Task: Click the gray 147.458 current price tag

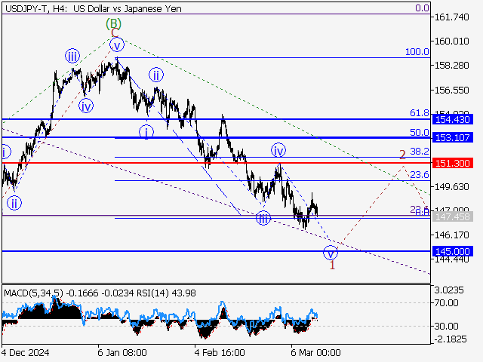Action: (x=453, y=216)
